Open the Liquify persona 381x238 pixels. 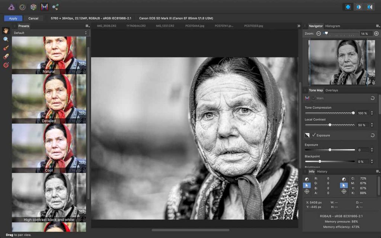pyautogui.click(x=23, y=7)
